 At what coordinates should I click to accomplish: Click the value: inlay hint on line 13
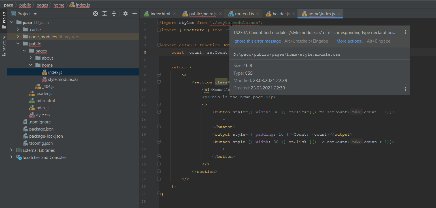click(356, 112)
